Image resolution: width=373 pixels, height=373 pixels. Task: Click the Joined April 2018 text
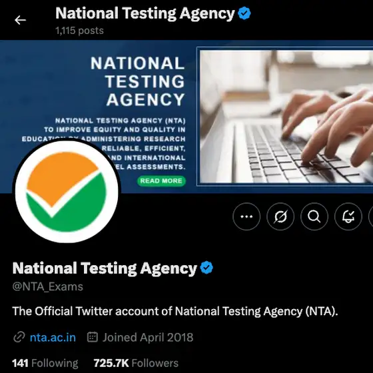pyautogui.click(x=148, y=337)
